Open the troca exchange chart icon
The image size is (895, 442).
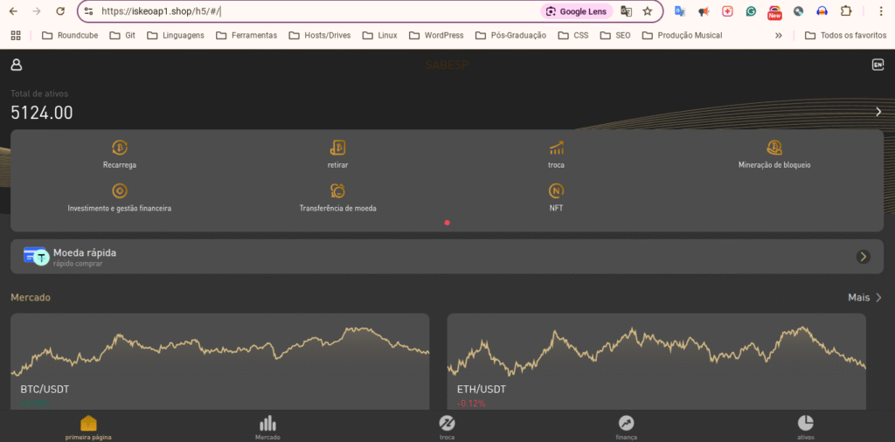pyautogui.click(x=556, y=148)
